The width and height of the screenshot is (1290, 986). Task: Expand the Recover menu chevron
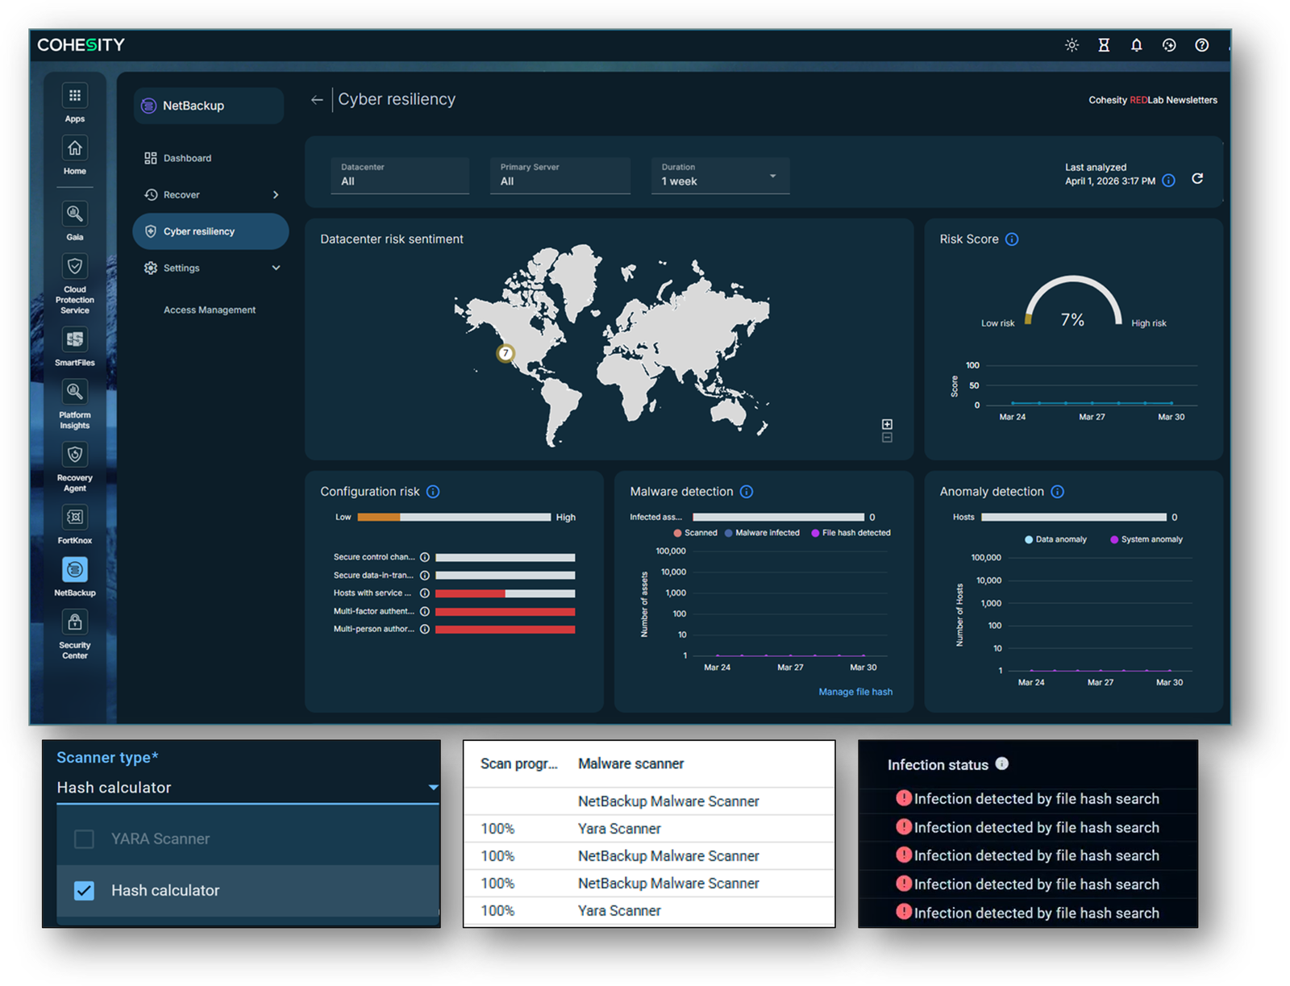[276, 195]
